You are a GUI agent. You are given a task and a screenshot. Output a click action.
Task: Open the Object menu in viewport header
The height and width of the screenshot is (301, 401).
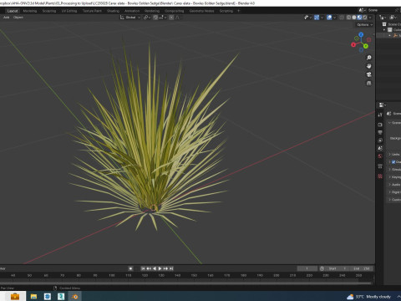18,18
